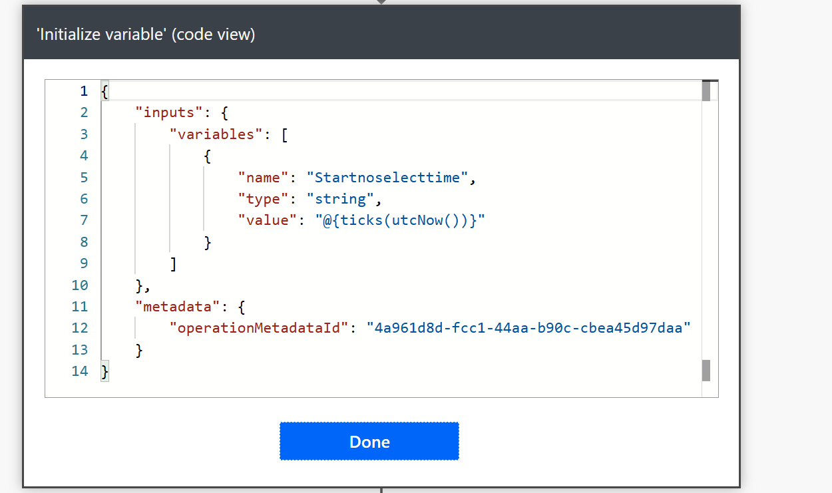Click the "value" key on line 7
This screenshot has width=832, height=493.
tap(268, 220)
